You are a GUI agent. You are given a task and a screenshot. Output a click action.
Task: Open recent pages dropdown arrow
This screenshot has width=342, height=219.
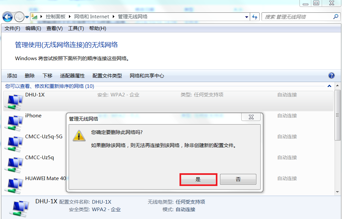click(27, 17)
